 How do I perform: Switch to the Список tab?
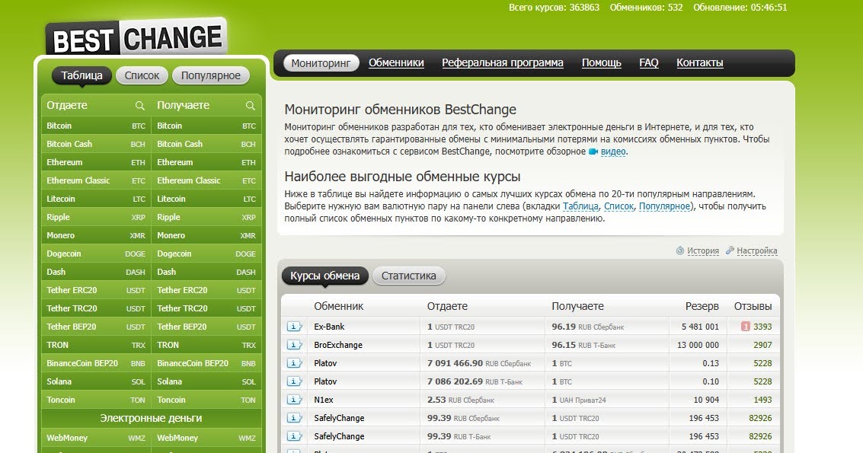tap(141, 75)
